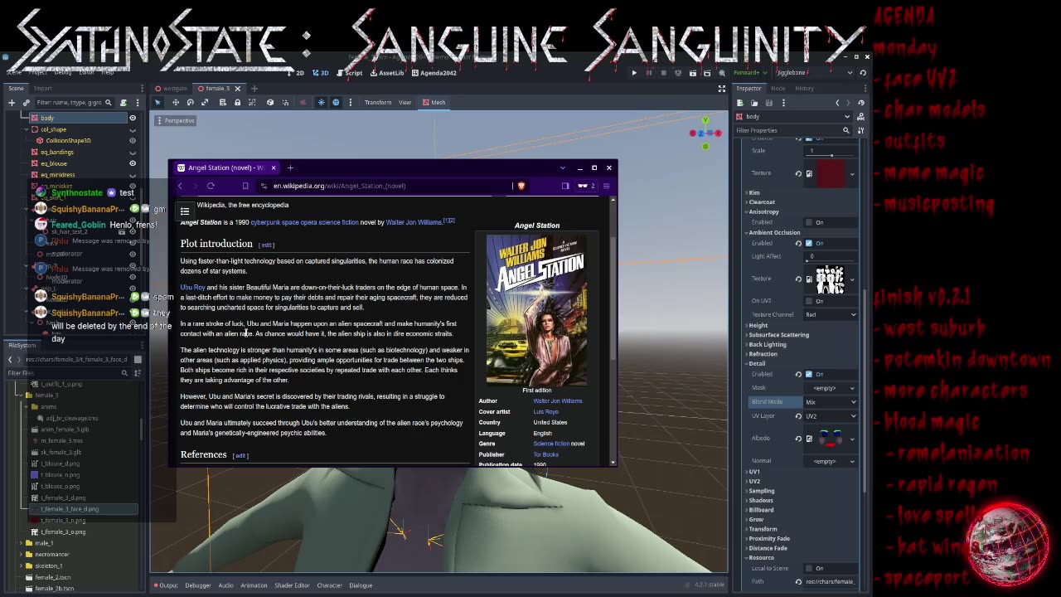Switch to the Script workspace

click(349, 73)
